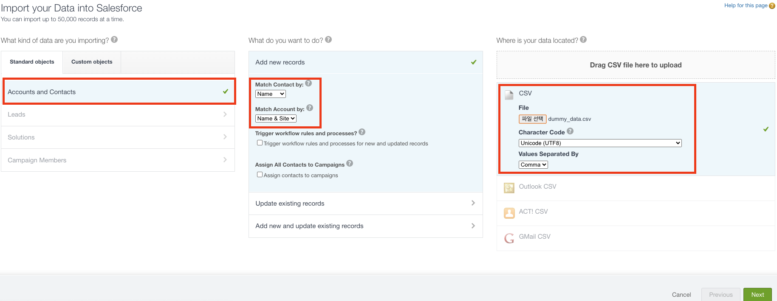Select Outlook CSV as data source
The height and width of the screenshot is (301, 777).
636,188
